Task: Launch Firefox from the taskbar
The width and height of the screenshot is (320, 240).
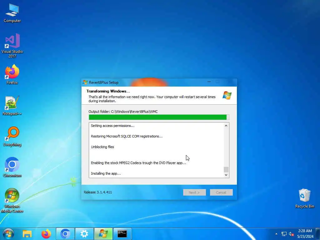Action: 46,234
